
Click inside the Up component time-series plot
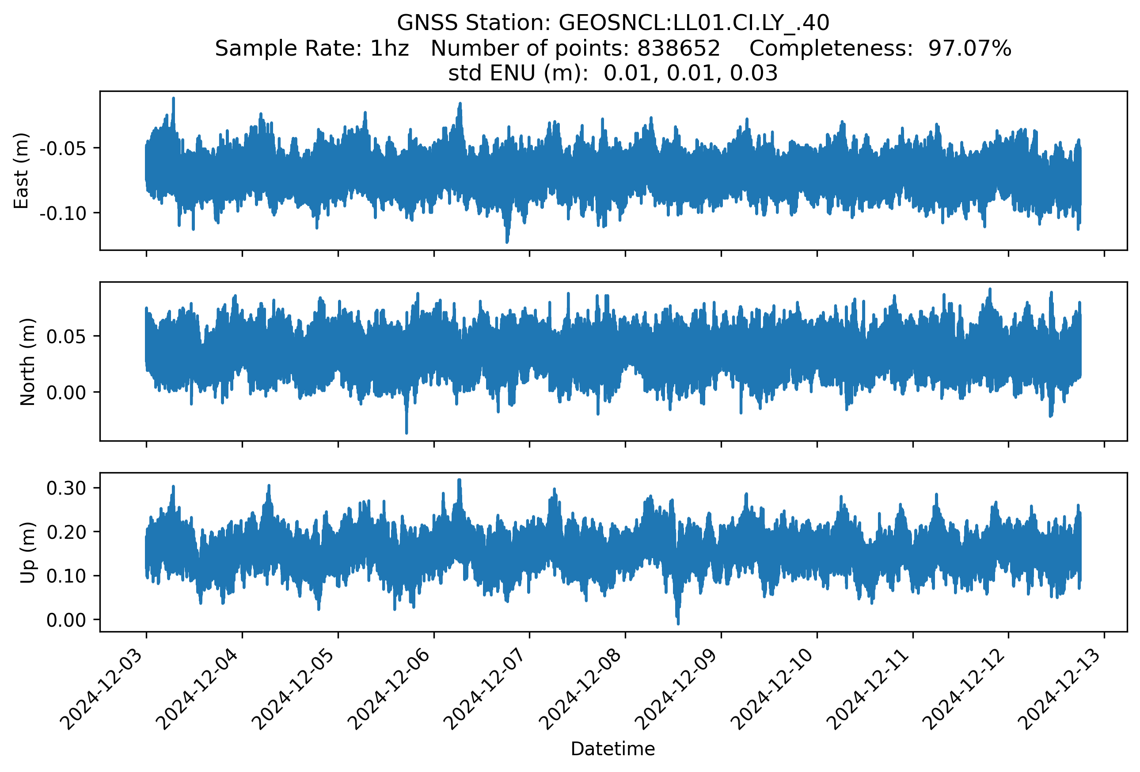[613, 553]
